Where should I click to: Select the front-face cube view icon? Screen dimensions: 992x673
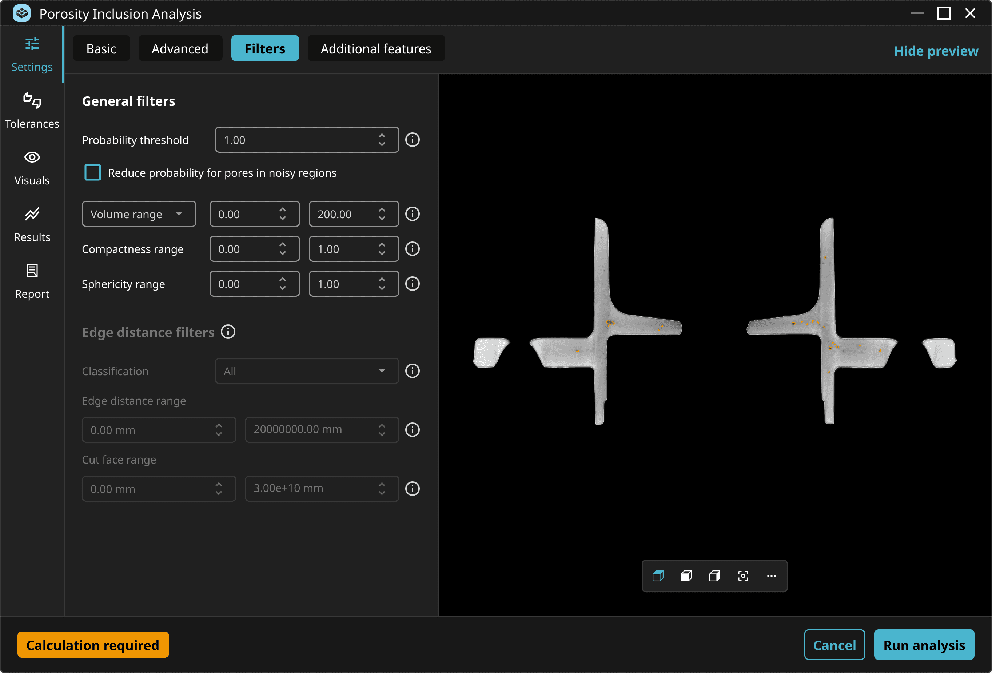point(686,576)
